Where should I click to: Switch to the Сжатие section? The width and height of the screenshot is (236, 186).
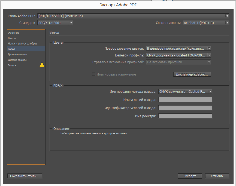tap(26, 38)
